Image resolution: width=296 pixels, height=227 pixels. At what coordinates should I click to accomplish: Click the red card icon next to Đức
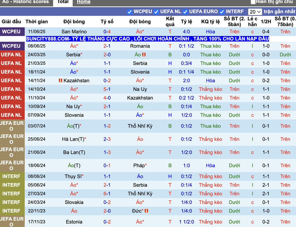(146, 211)
